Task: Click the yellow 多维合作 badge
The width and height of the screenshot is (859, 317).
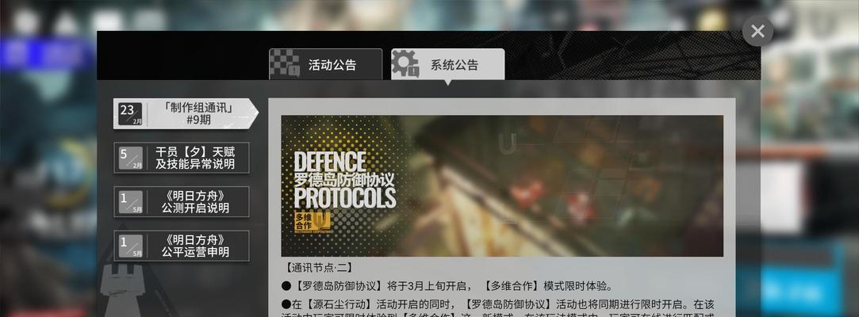Action: 313,220
